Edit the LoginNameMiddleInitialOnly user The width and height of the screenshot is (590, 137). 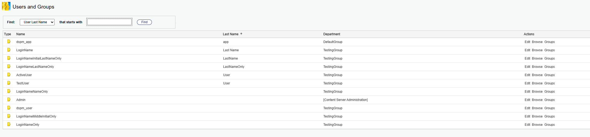click(527, 116)
